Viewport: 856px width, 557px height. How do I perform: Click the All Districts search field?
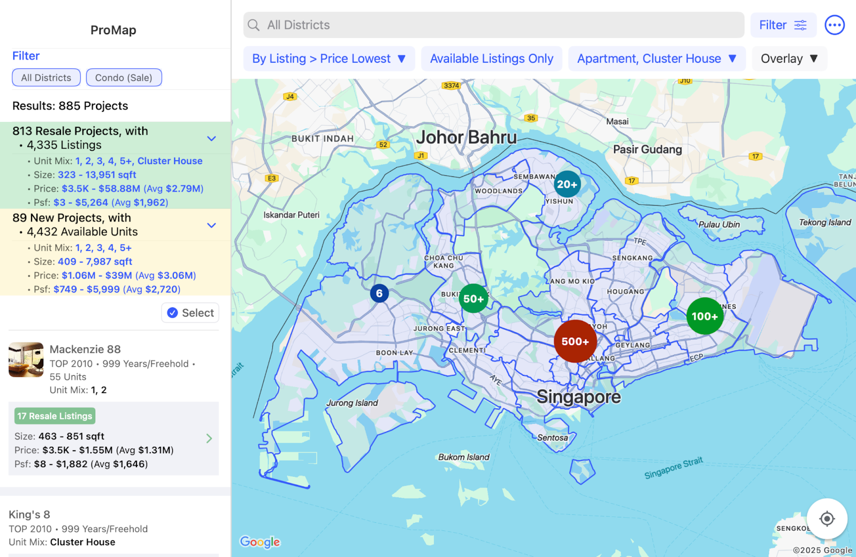[494, 25]
